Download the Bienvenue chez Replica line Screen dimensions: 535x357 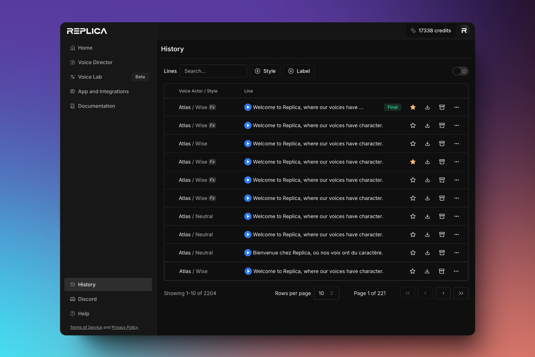(x=427, y=253)
